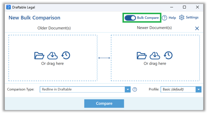The width and height of the screenshot is (208, 114).
Task: Open folder browser for Newer Documents
Action: pyautogui.click(x=142, y=55)
